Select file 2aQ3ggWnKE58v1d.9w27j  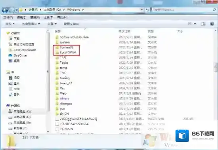[x=78, y=119]
